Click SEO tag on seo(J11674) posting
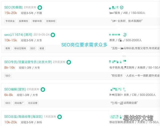160x126 pixels. 33,48
